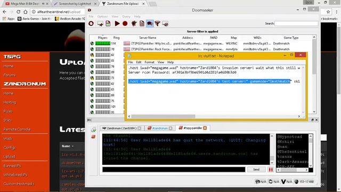Switch to Screenshot by Lightshot Chrome tab

tap(75, 4)
